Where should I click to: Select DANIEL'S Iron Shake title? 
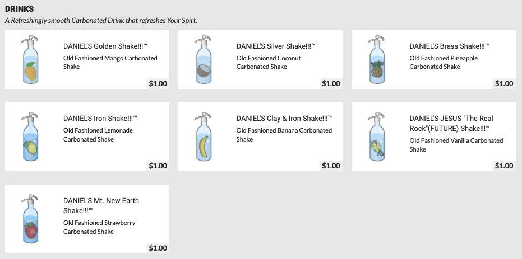tap(100, 119)
